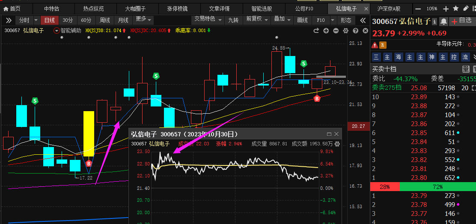Click the 画线 drawing button
Image resolution: width=476 pixels, height=224 pixels.
302,21
